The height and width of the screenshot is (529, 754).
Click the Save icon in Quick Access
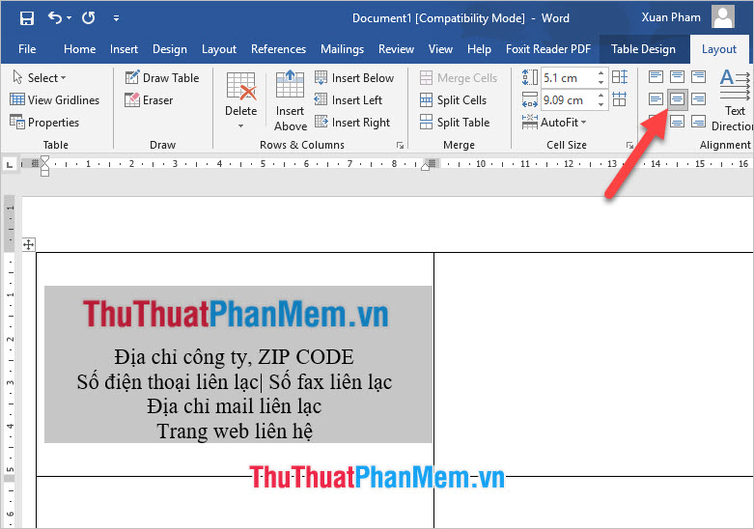click(x=26, y=18)
